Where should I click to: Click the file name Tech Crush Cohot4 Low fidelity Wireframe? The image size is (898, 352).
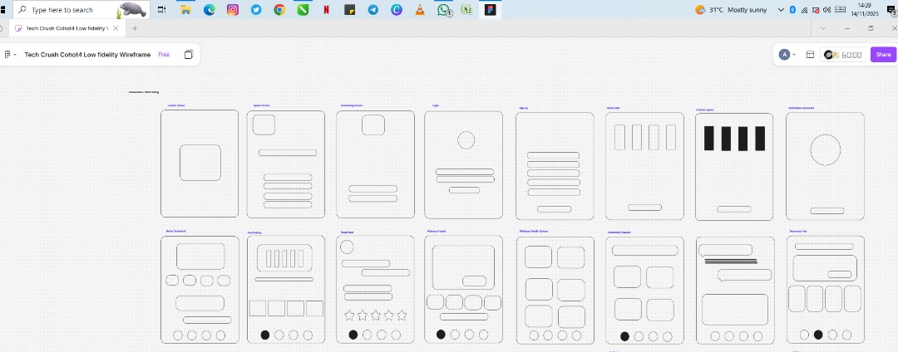click(x=87, y=55)
